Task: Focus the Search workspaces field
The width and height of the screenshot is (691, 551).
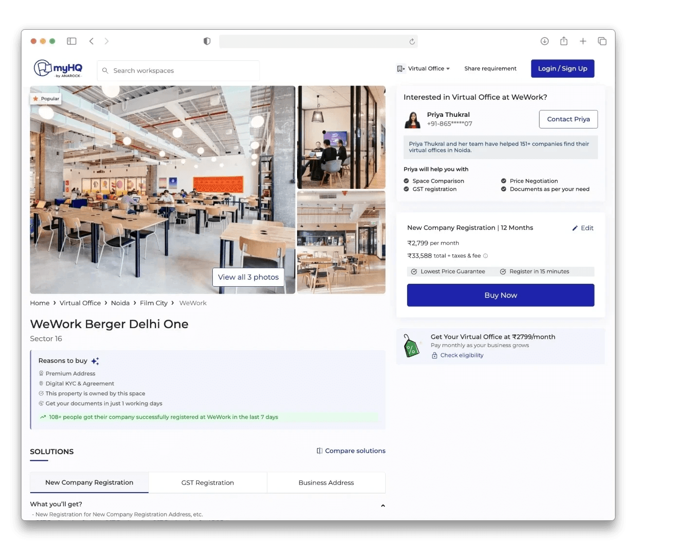Action: [x=178, y=71]
